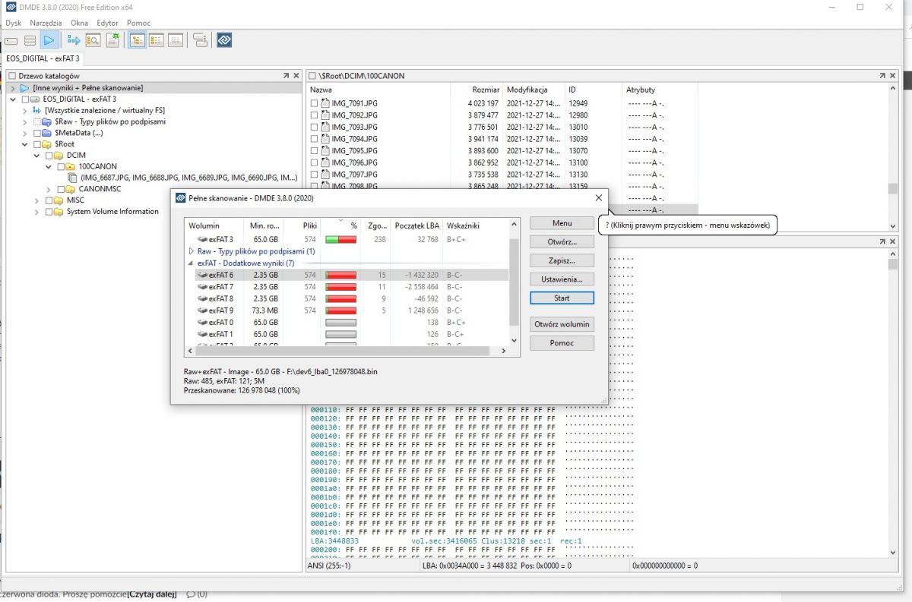
Task: Open the Dysk menu
Action: [14, 23]
